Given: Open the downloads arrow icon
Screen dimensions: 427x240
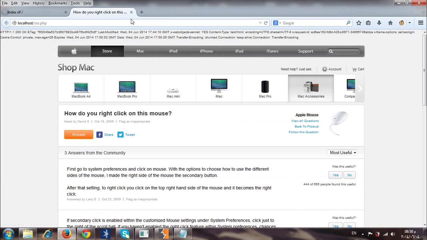Looking at the screenshot, I should tap(379, 23).
